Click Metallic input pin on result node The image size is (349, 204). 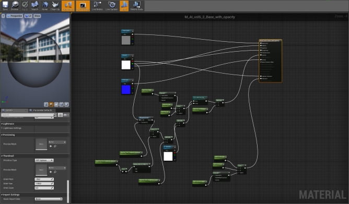(x=261, y=46)
